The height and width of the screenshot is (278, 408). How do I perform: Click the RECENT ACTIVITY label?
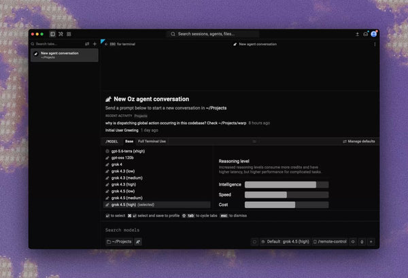(118, 116)
